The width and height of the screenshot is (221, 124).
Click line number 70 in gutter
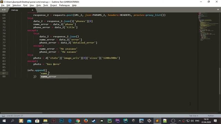coord(4,21)
